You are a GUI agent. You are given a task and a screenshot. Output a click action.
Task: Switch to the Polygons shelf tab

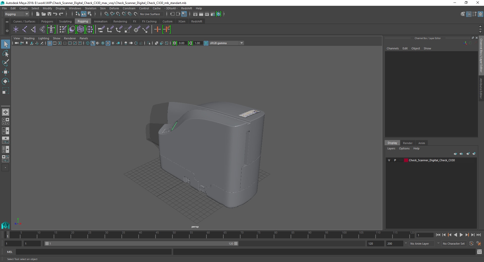(47, 21)
